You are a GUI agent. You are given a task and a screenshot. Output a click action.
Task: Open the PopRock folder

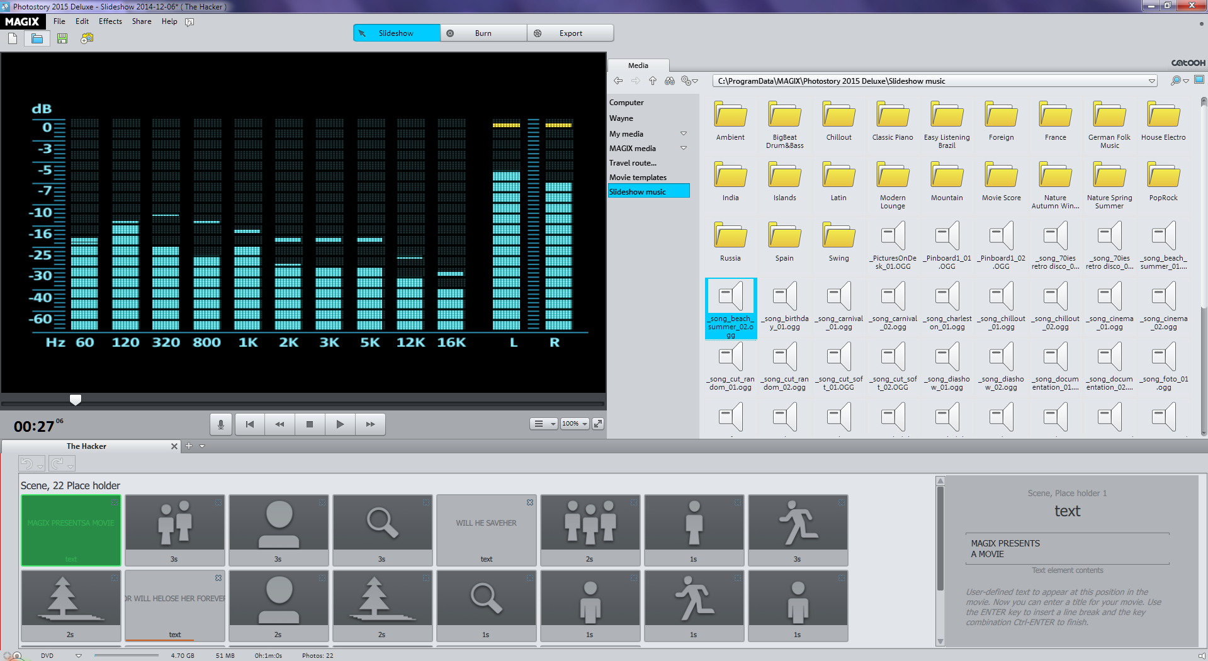pyautogui.click(x=1163, y=181)
